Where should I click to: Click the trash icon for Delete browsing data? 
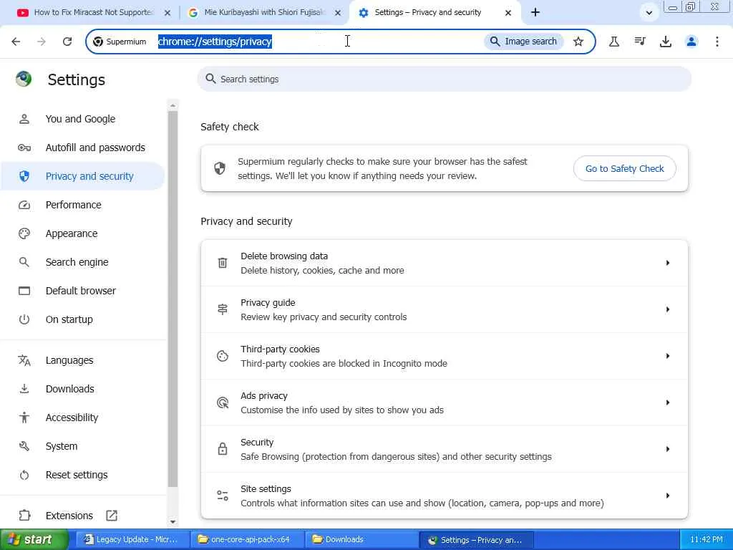point(223,263)
